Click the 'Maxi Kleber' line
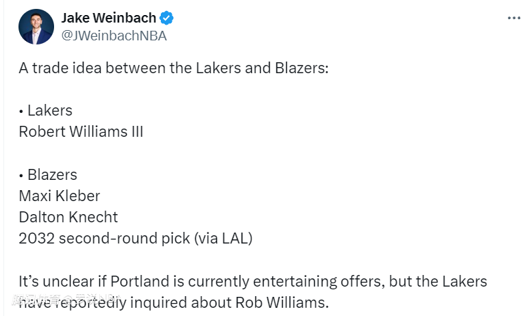Viewport: 525px width, 316px height. pos(60,196)
